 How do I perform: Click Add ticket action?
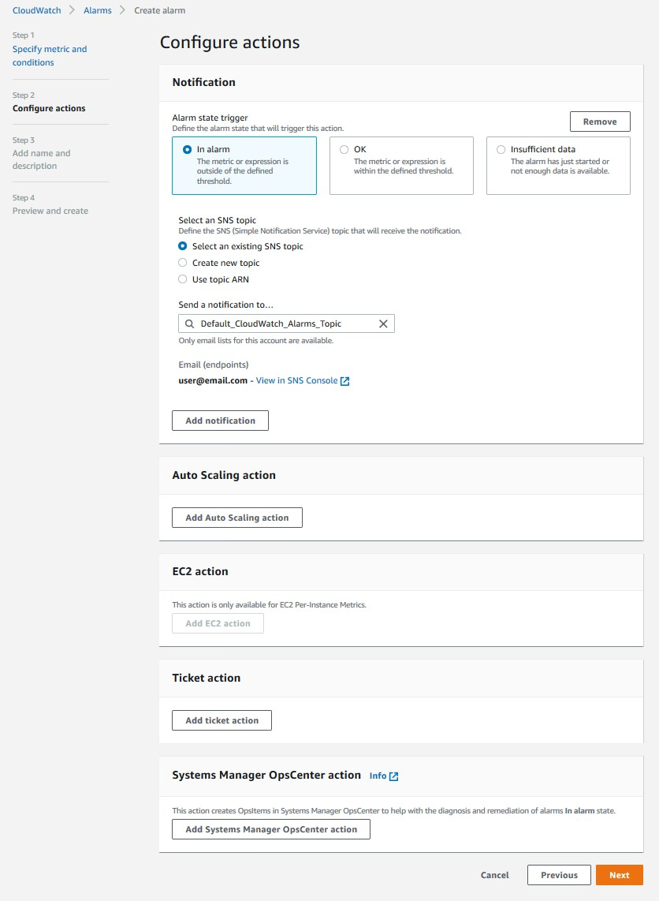tap(222, 720)
